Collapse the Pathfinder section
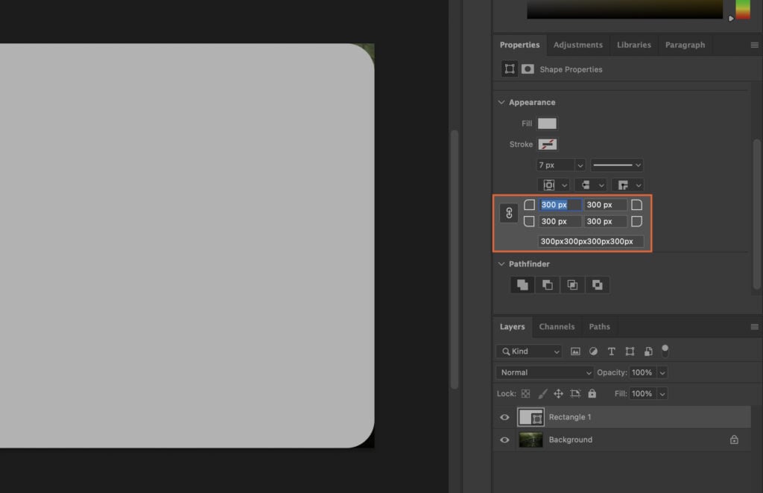Image resolution: width=763 pixels, height=493 pixels. [x=501, y=264]
